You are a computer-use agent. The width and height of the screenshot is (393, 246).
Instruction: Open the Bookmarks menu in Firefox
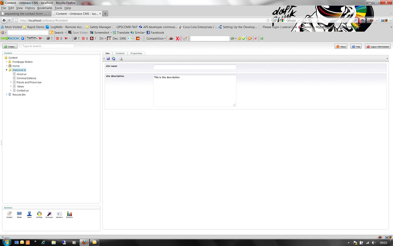click(44, 8)
